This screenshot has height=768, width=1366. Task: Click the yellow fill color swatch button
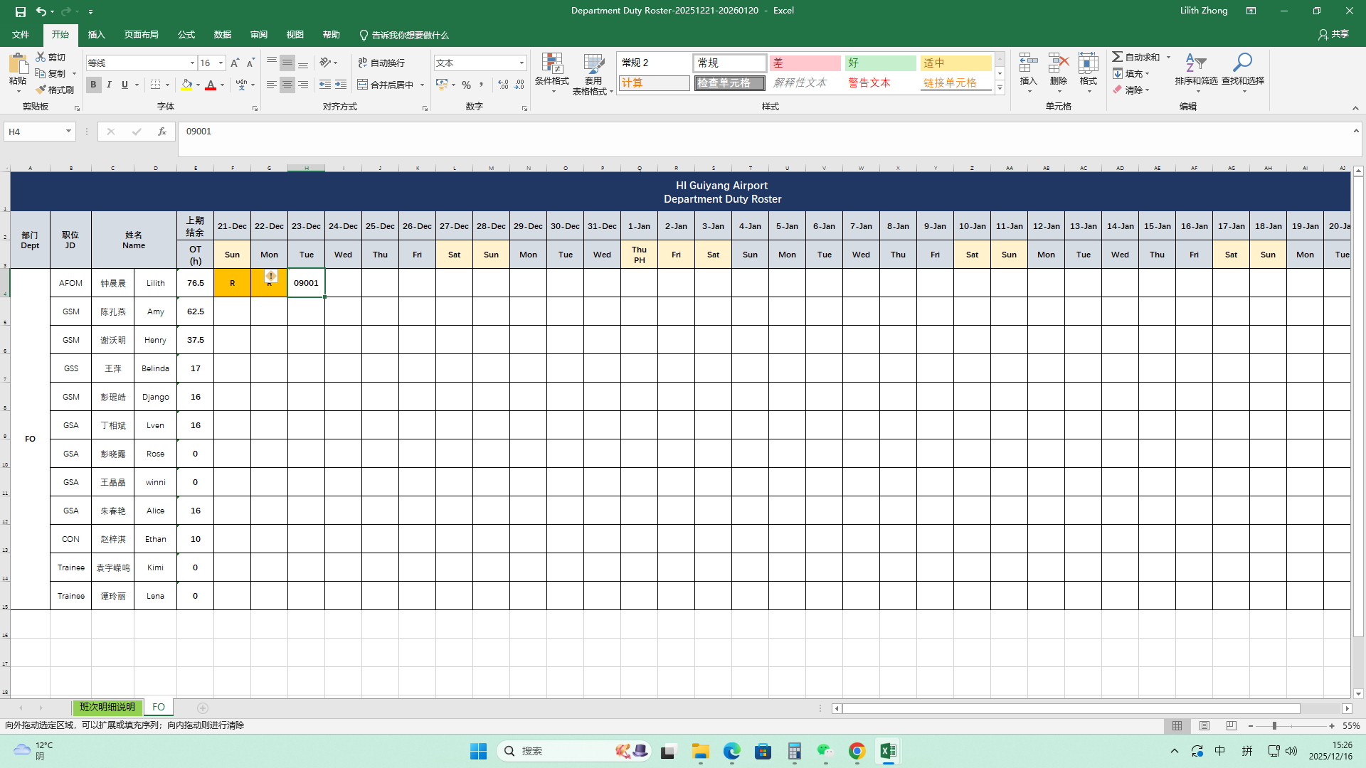click(186, 85)
